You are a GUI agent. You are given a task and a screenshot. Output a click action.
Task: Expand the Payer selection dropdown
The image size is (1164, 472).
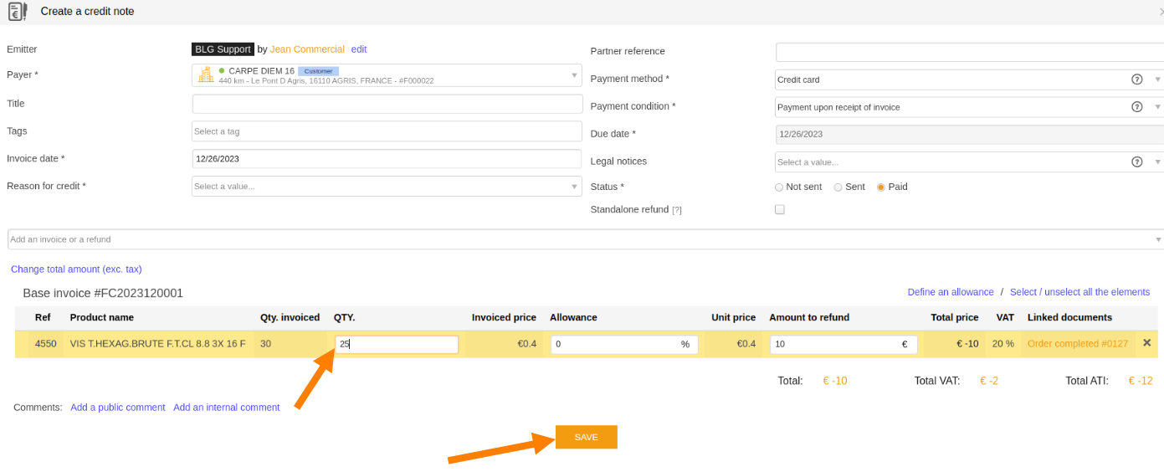point(387,75)
